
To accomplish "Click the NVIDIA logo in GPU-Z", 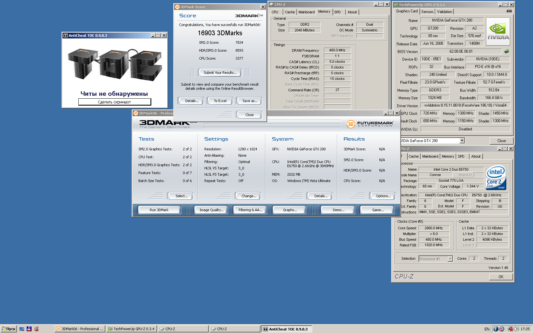I will 498,32.
